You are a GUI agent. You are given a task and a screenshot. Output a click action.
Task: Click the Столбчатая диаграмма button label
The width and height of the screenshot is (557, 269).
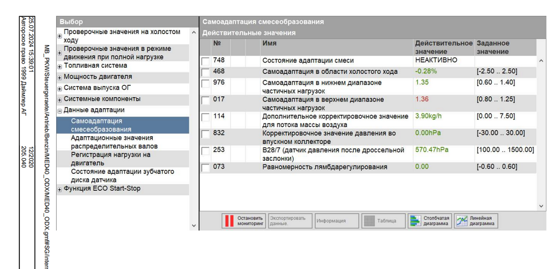click(436, 221)
